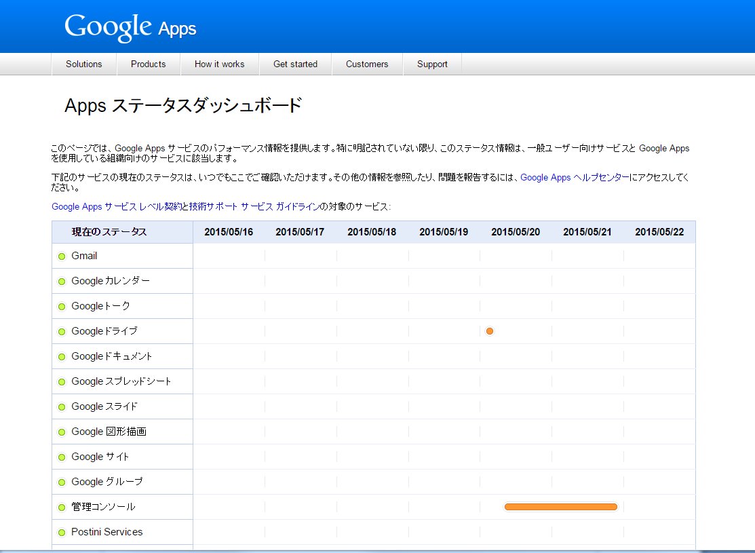Viewport: 755px width, 553px height.
Task: Click the green status icon for Gmail
Action: 62,256
